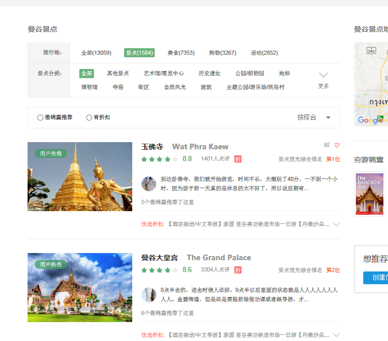This screenshot has width=388, height=341.
Task: Click the red 折 discount badge for The Grand Palace
Action: click(x=238, y=270)
